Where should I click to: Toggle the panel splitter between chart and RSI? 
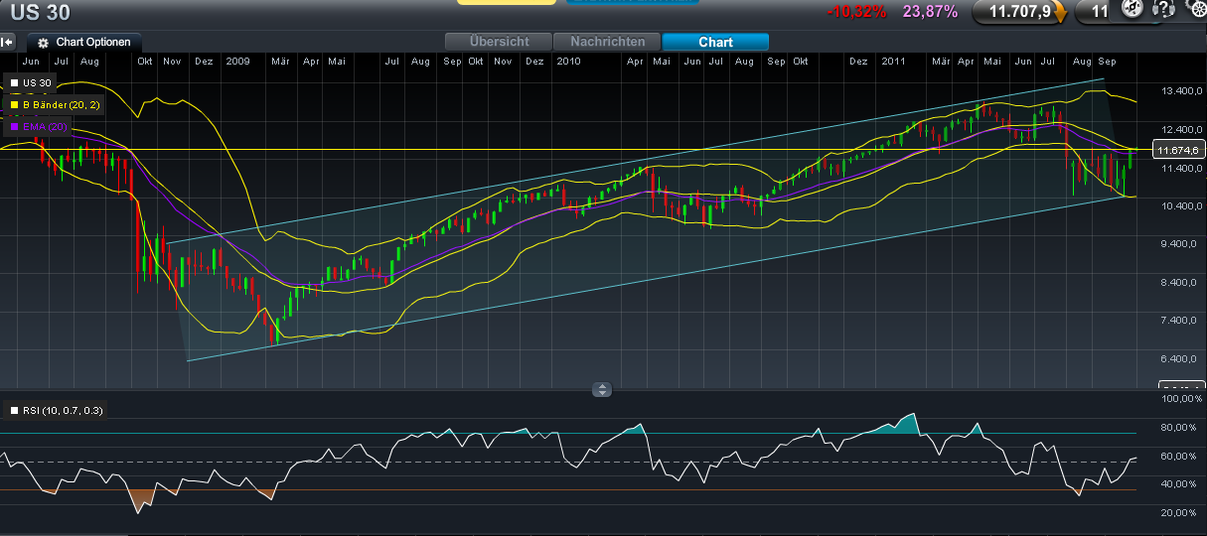602,389
